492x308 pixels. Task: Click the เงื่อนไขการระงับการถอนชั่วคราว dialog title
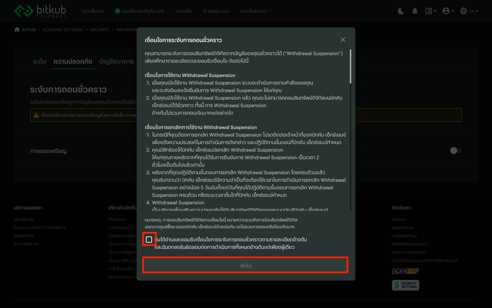[x=183, y=40]
